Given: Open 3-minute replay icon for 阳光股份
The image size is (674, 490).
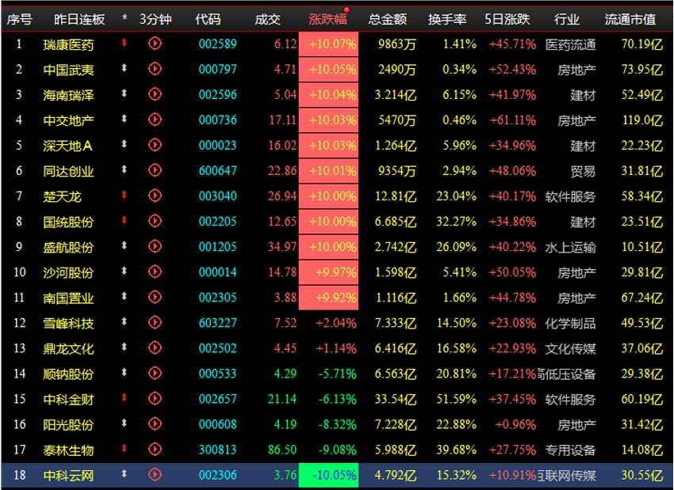Looking at the screenshot, I should click(x=155, y=424).
